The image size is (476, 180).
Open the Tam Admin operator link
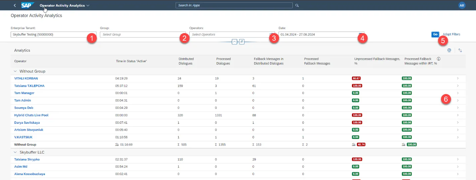[x=23, y=100]
